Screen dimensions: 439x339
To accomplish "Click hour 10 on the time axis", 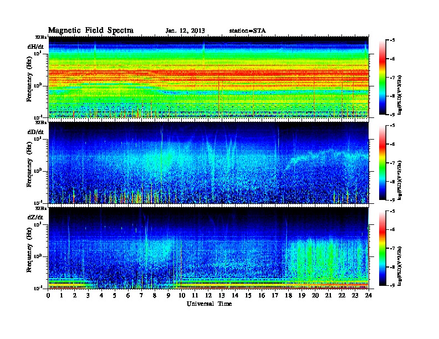I will (182, 295).
